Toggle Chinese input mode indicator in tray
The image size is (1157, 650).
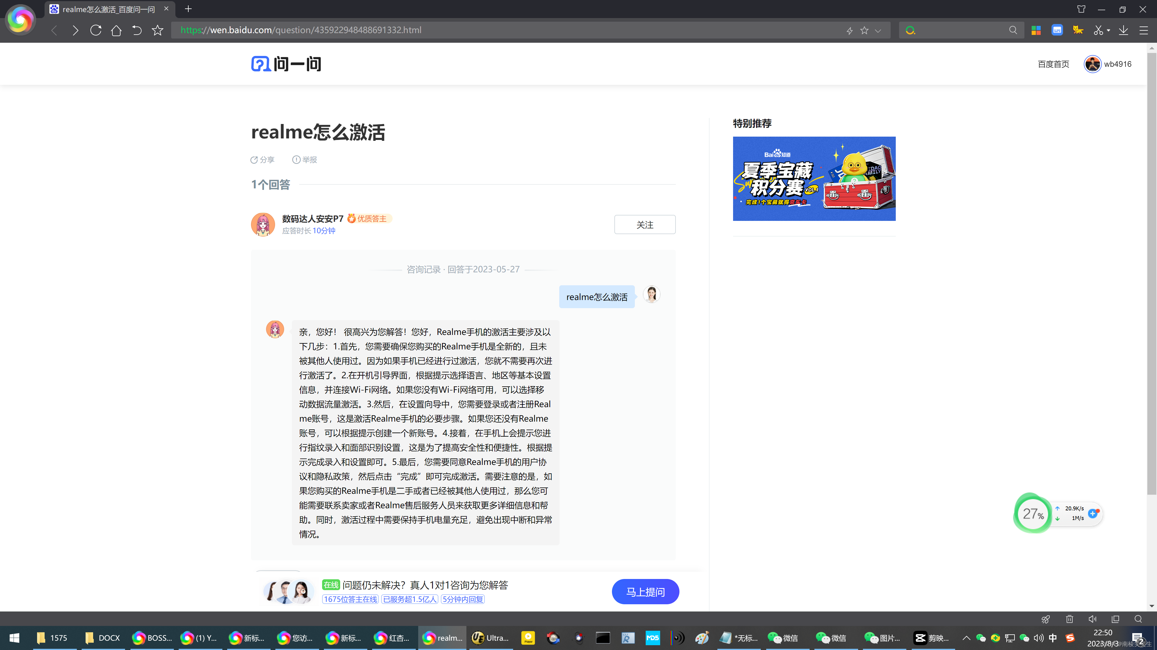pos(1052,638)
